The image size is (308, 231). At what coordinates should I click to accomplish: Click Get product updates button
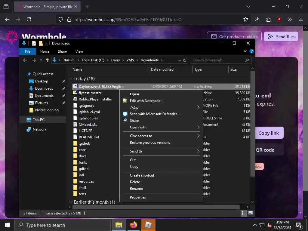[234, 36]
